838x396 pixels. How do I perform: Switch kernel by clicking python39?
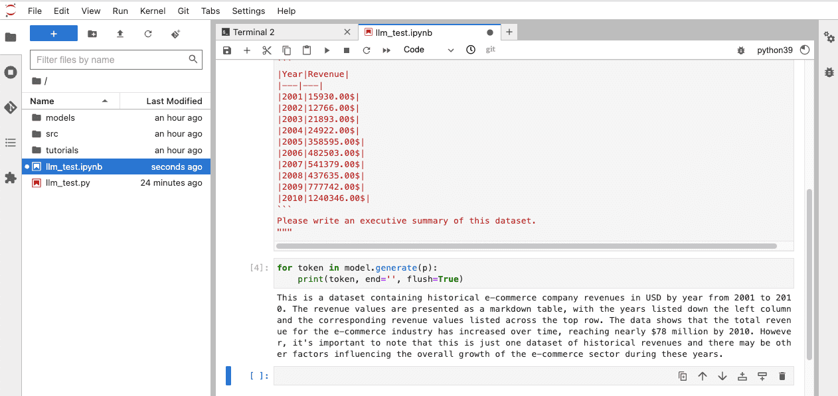[775, 50]
